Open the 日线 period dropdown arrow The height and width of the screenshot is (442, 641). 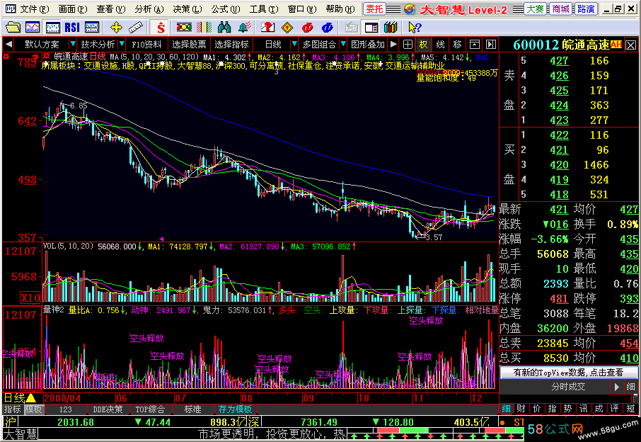[x=294, y=44]
